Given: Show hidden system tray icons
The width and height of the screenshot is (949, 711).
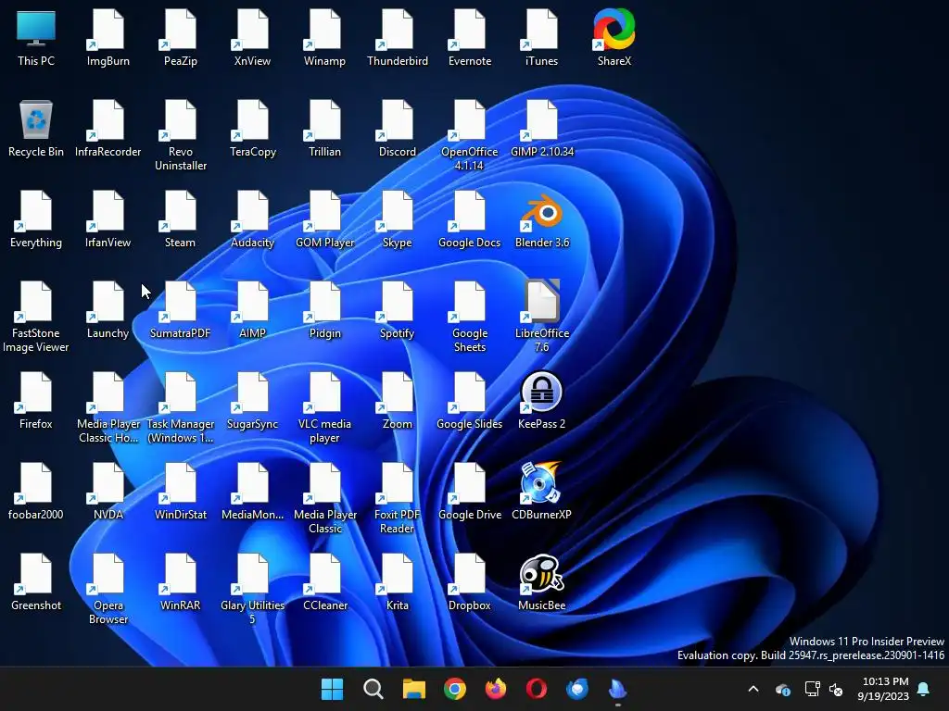Looking at the screenshot, I should (x=753, y=689).
